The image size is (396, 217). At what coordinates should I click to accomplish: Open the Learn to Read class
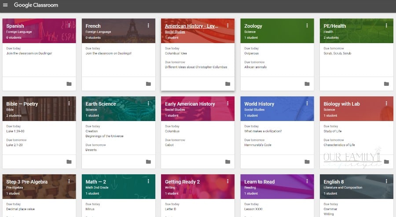(x=259, y=182)
